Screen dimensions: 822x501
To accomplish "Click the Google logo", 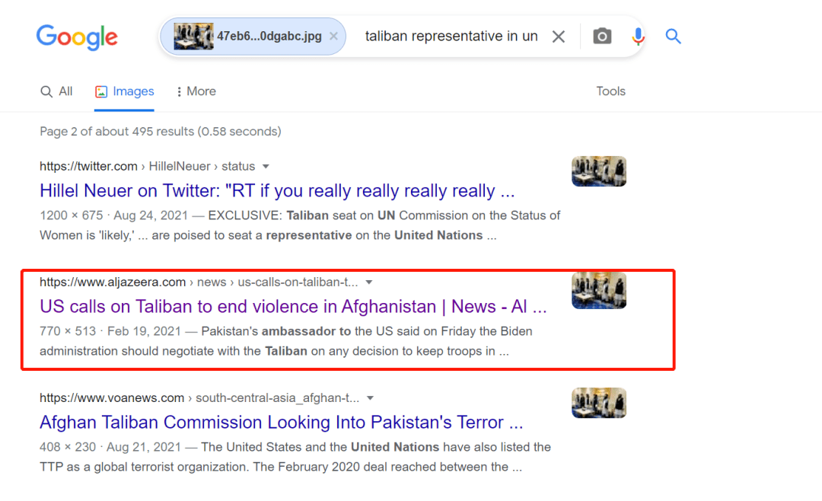I will (77, 36).
